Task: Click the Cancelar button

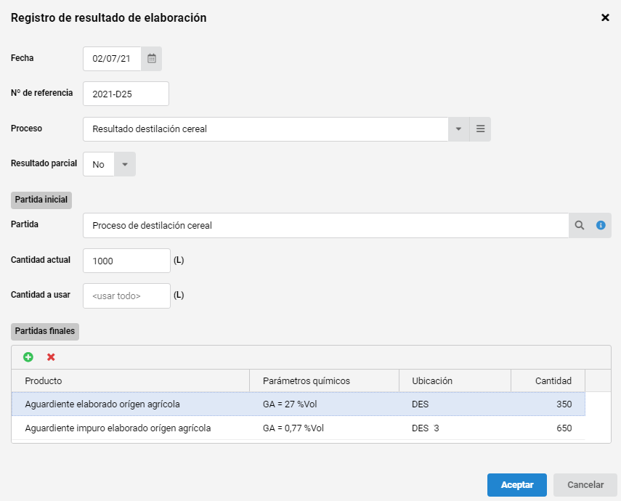Action: 585,485
